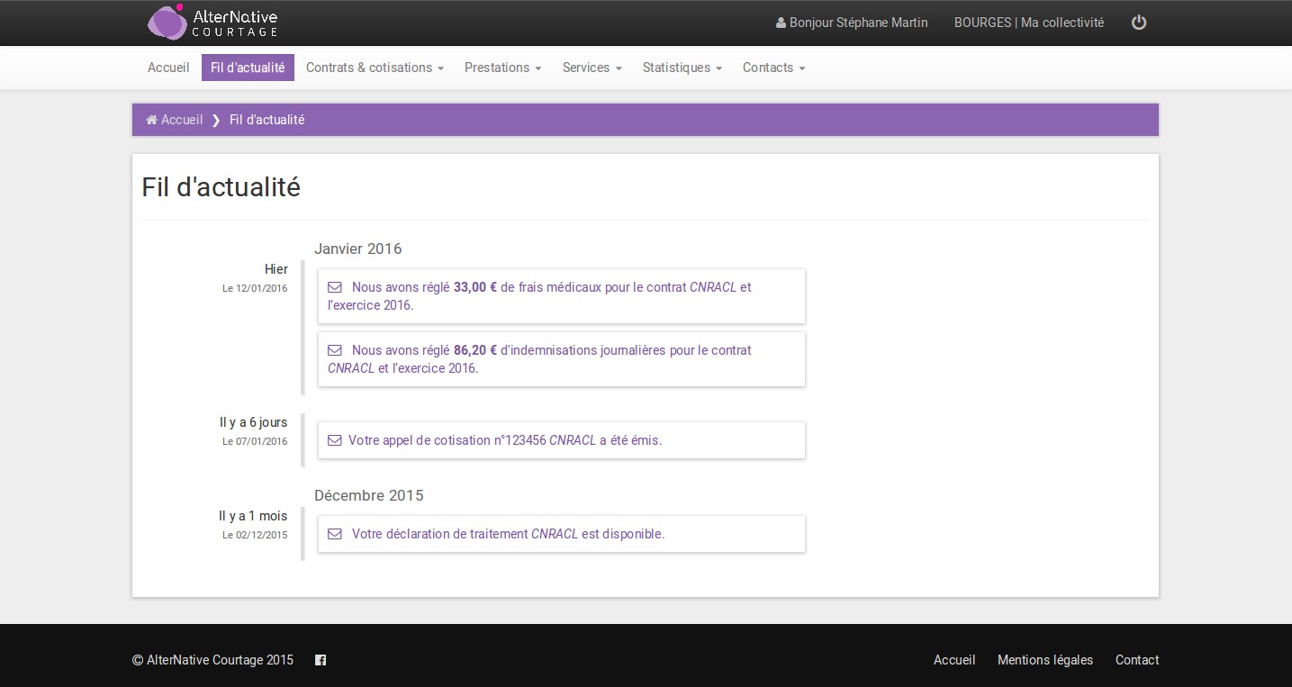The width and height of the screenshot is (1292, 687).
Task: Click user icon beside Bonjour Stéphane Martin
Action: (x=781, y=23)
